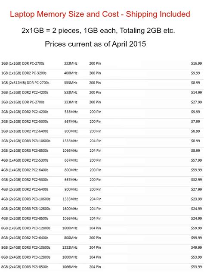Screen dimensions: 204x272
Task: Click the $23.99 price for 4GB DDR3 PC3-10600s
Action: pyautogui.click(x=196, y=199)
